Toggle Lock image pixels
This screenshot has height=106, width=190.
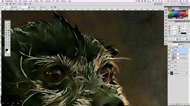(x=174, y=47)
